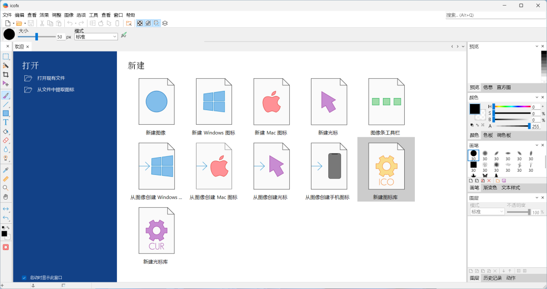
Task: Select the line tool
Action: pos(6,105)
